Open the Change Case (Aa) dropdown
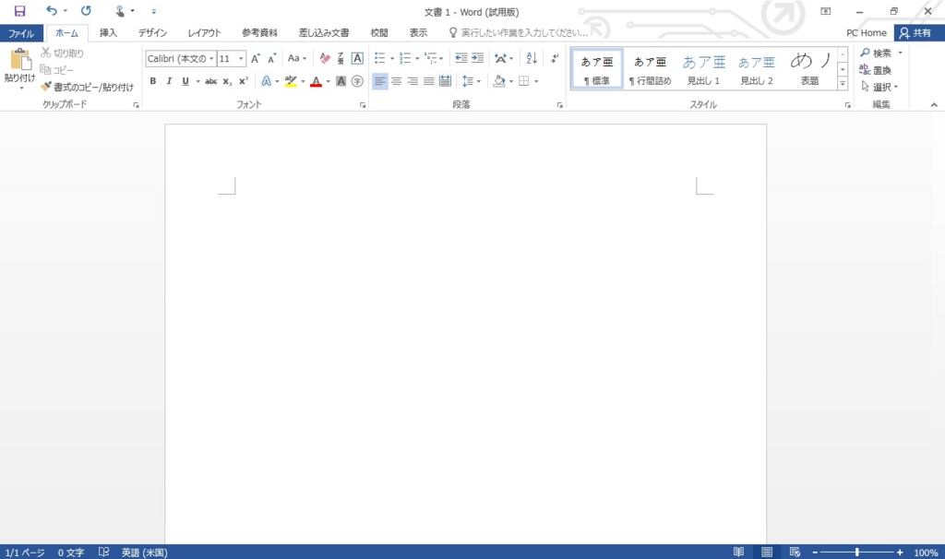This screenshot has width=945, height=559. coord(297,58)
